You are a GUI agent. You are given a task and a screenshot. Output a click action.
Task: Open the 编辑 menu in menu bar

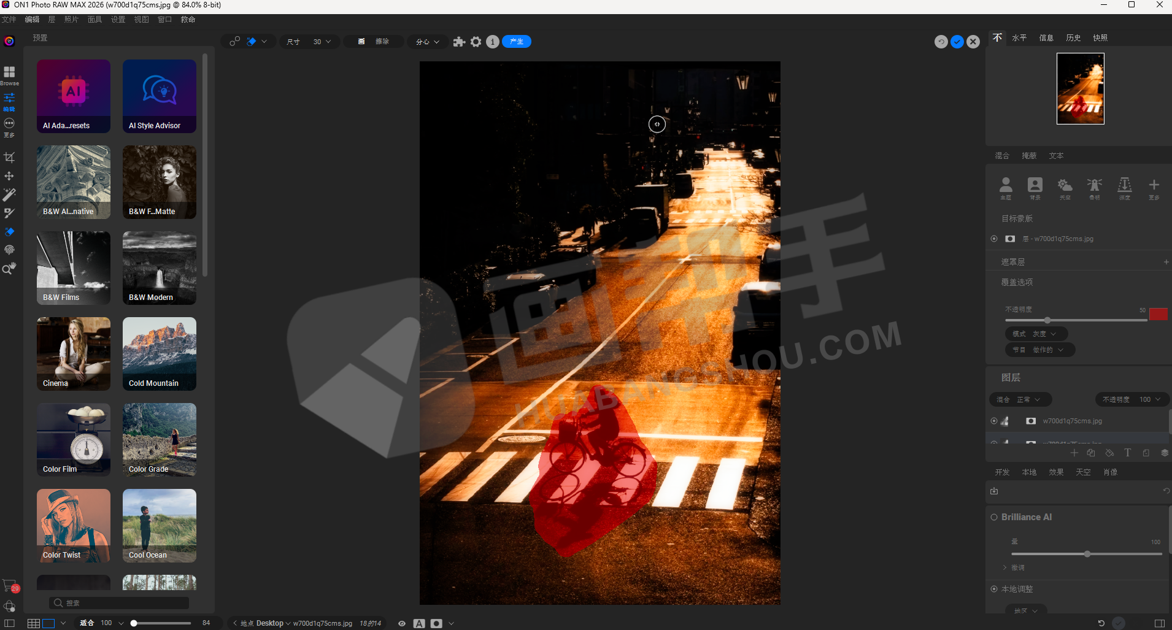[32, 20]
